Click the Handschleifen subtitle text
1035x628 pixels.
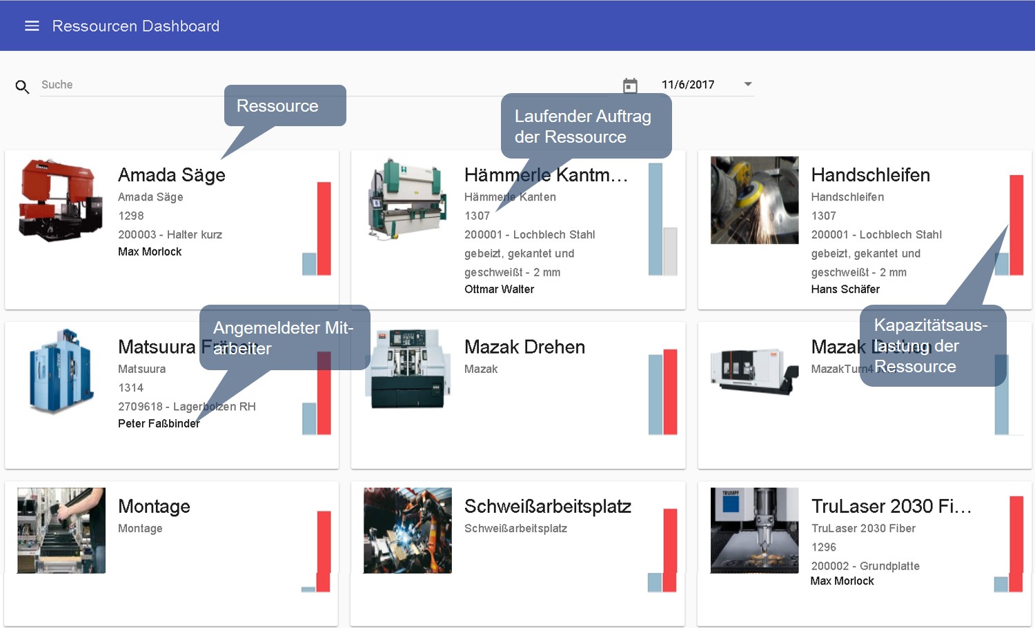point(847,197)
